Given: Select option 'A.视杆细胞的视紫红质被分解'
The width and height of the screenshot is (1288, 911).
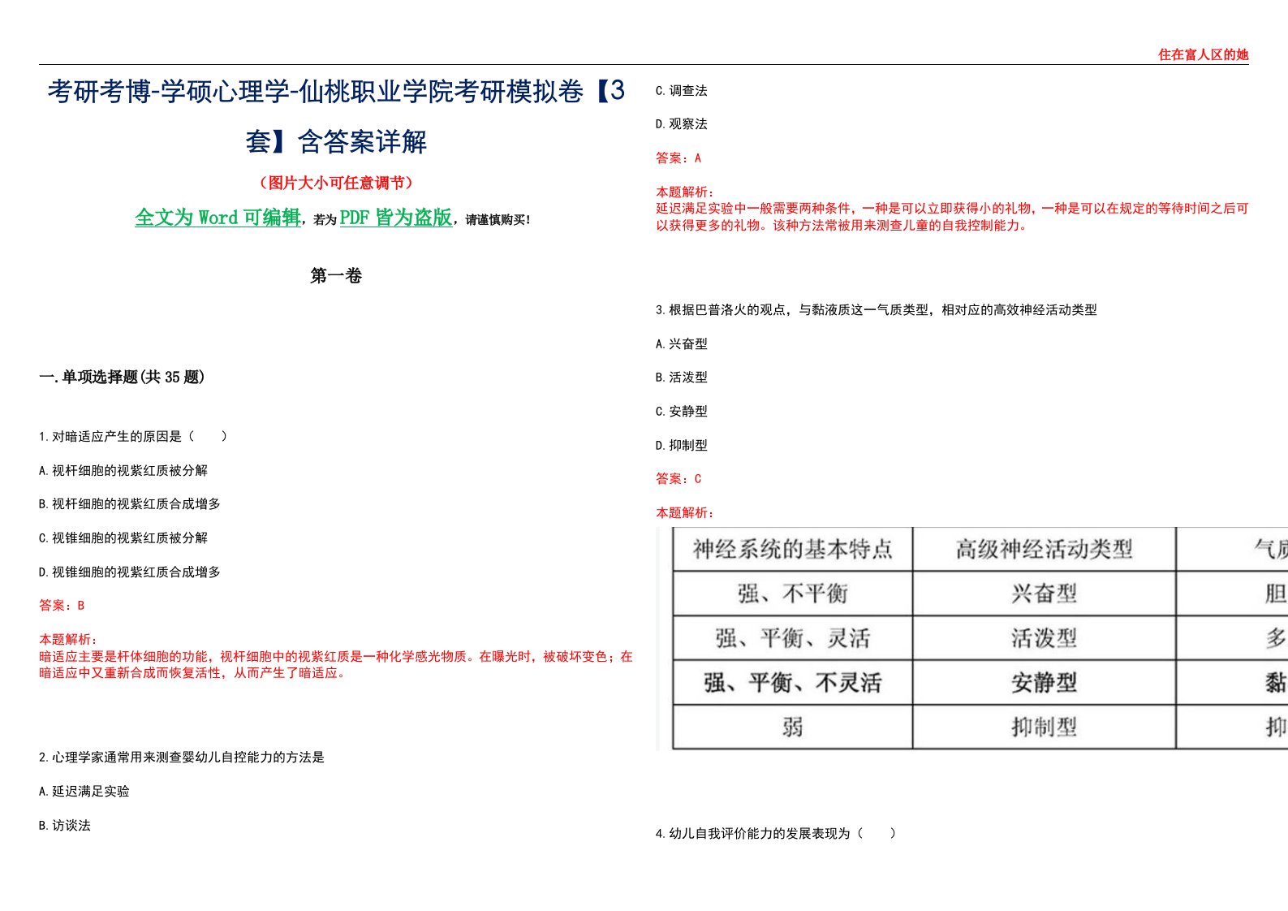Looking at the screenshot, I should (x=123, y=470).
